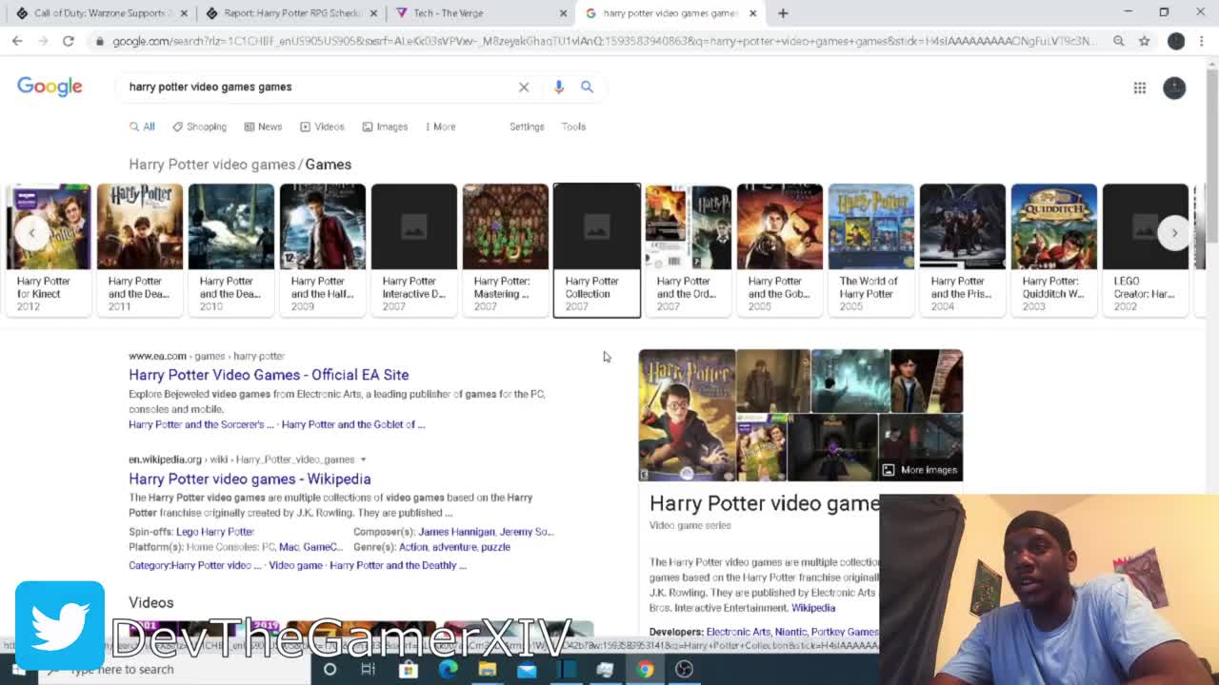Reload the current page
The image size is (1219, 685).
69,41
